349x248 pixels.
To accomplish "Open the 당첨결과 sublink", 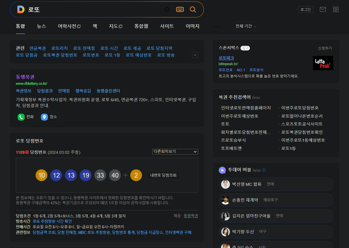I will pos(45,91).
